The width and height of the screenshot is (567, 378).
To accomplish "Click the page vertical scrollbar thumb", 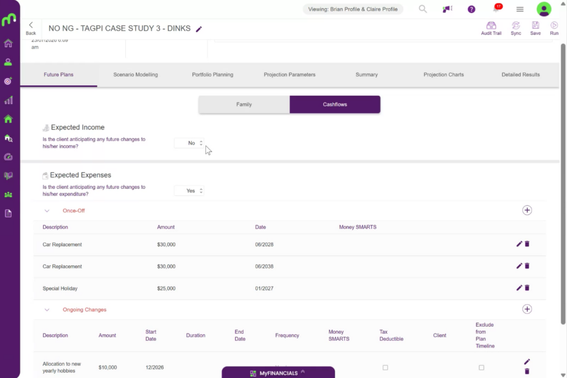I will tap(563, 184).
